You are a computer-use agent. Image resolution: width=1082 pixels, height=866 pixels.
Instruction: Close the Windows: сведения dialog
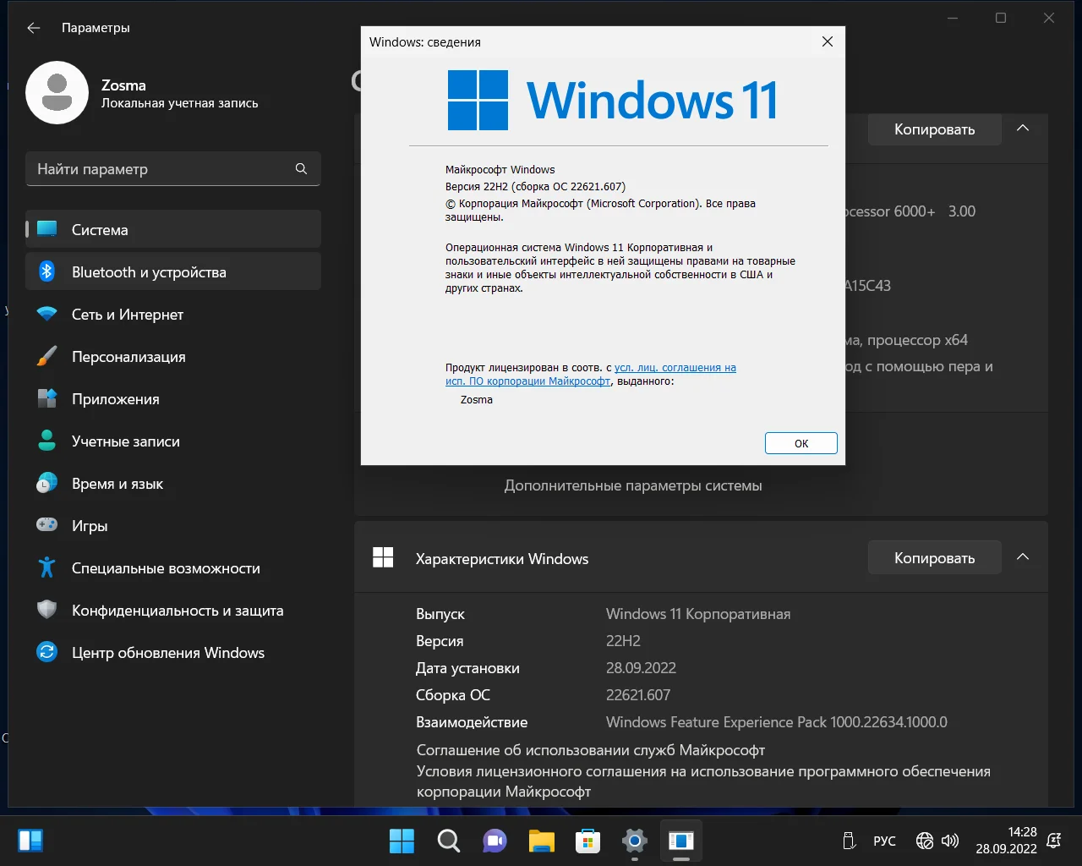(828, 41)
